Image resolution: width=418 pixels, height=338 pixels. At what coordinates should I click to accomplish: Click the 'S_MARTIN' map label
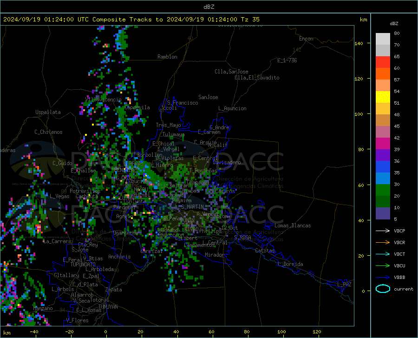point(193,207)
